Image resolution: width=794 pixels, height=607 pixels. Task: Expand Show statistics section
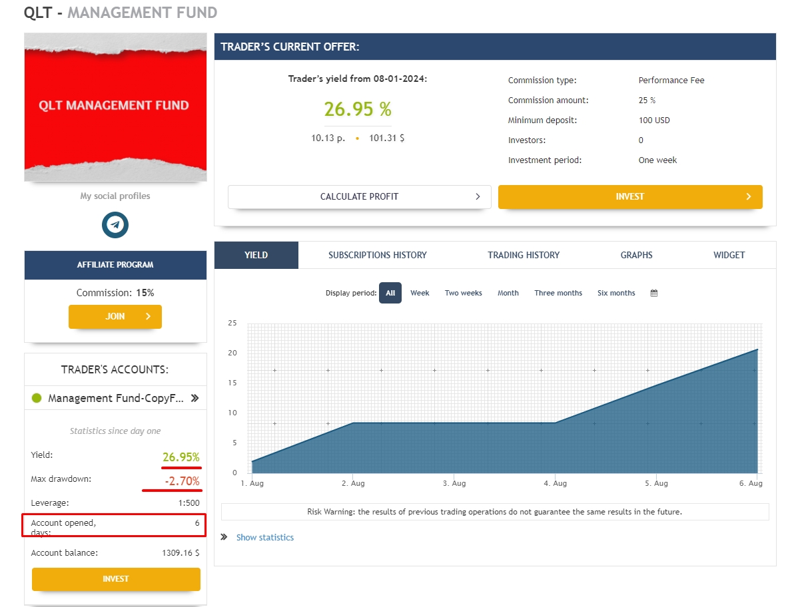tap(264, 537)
